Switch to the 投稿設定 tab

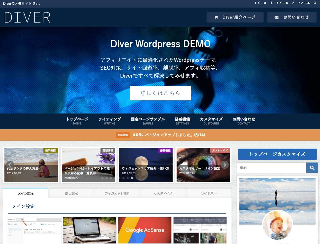[x=71, y=193]
